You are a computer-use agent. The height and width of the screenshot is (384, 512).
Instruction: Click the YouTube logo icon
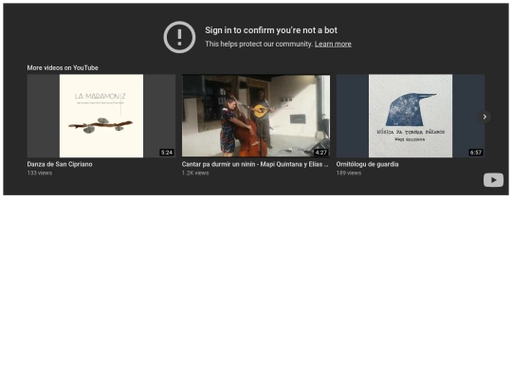click(x=493, y=180)
